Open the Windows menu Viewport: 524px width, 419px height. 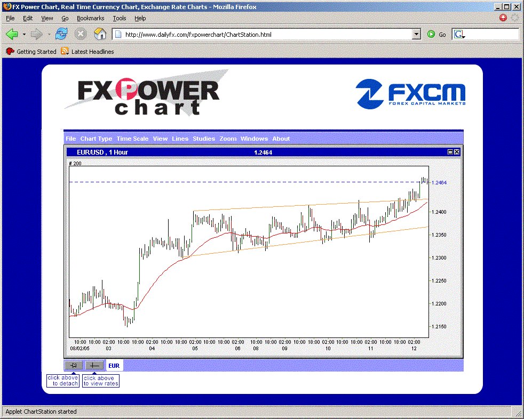(255, 139)
